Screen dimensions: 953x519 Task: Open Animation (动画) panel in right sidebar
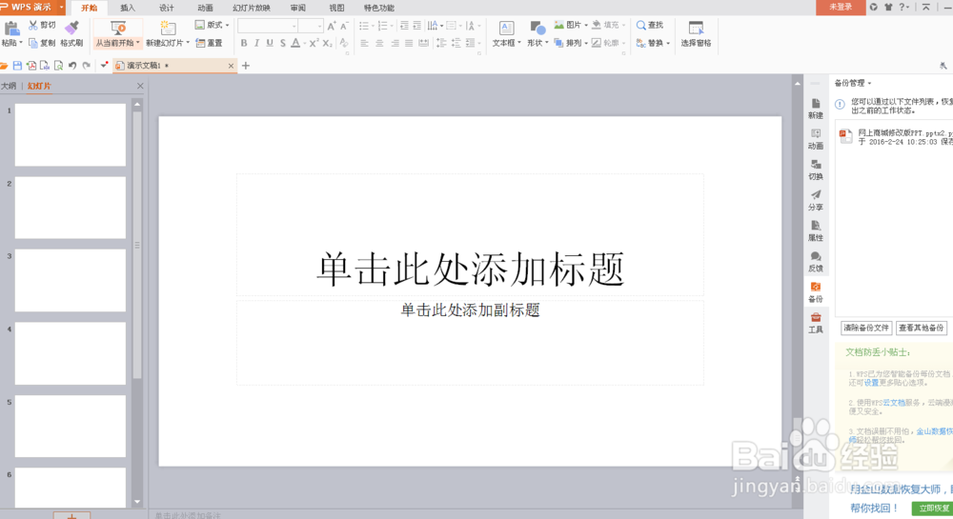coord(816,139)
